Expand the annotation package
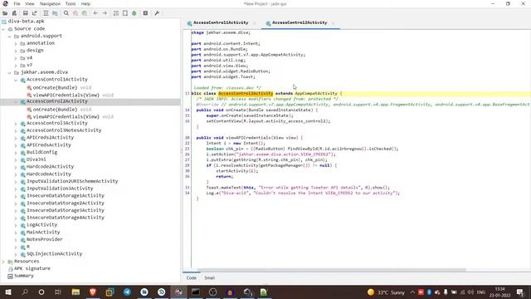Image resolution: width=531 pixels, height=299 pixels. tap(16, 43)
